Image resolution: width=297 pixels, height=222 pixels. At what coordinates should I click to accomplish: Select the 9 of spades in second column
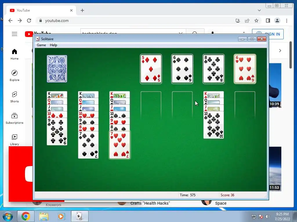tap(88, 121)
